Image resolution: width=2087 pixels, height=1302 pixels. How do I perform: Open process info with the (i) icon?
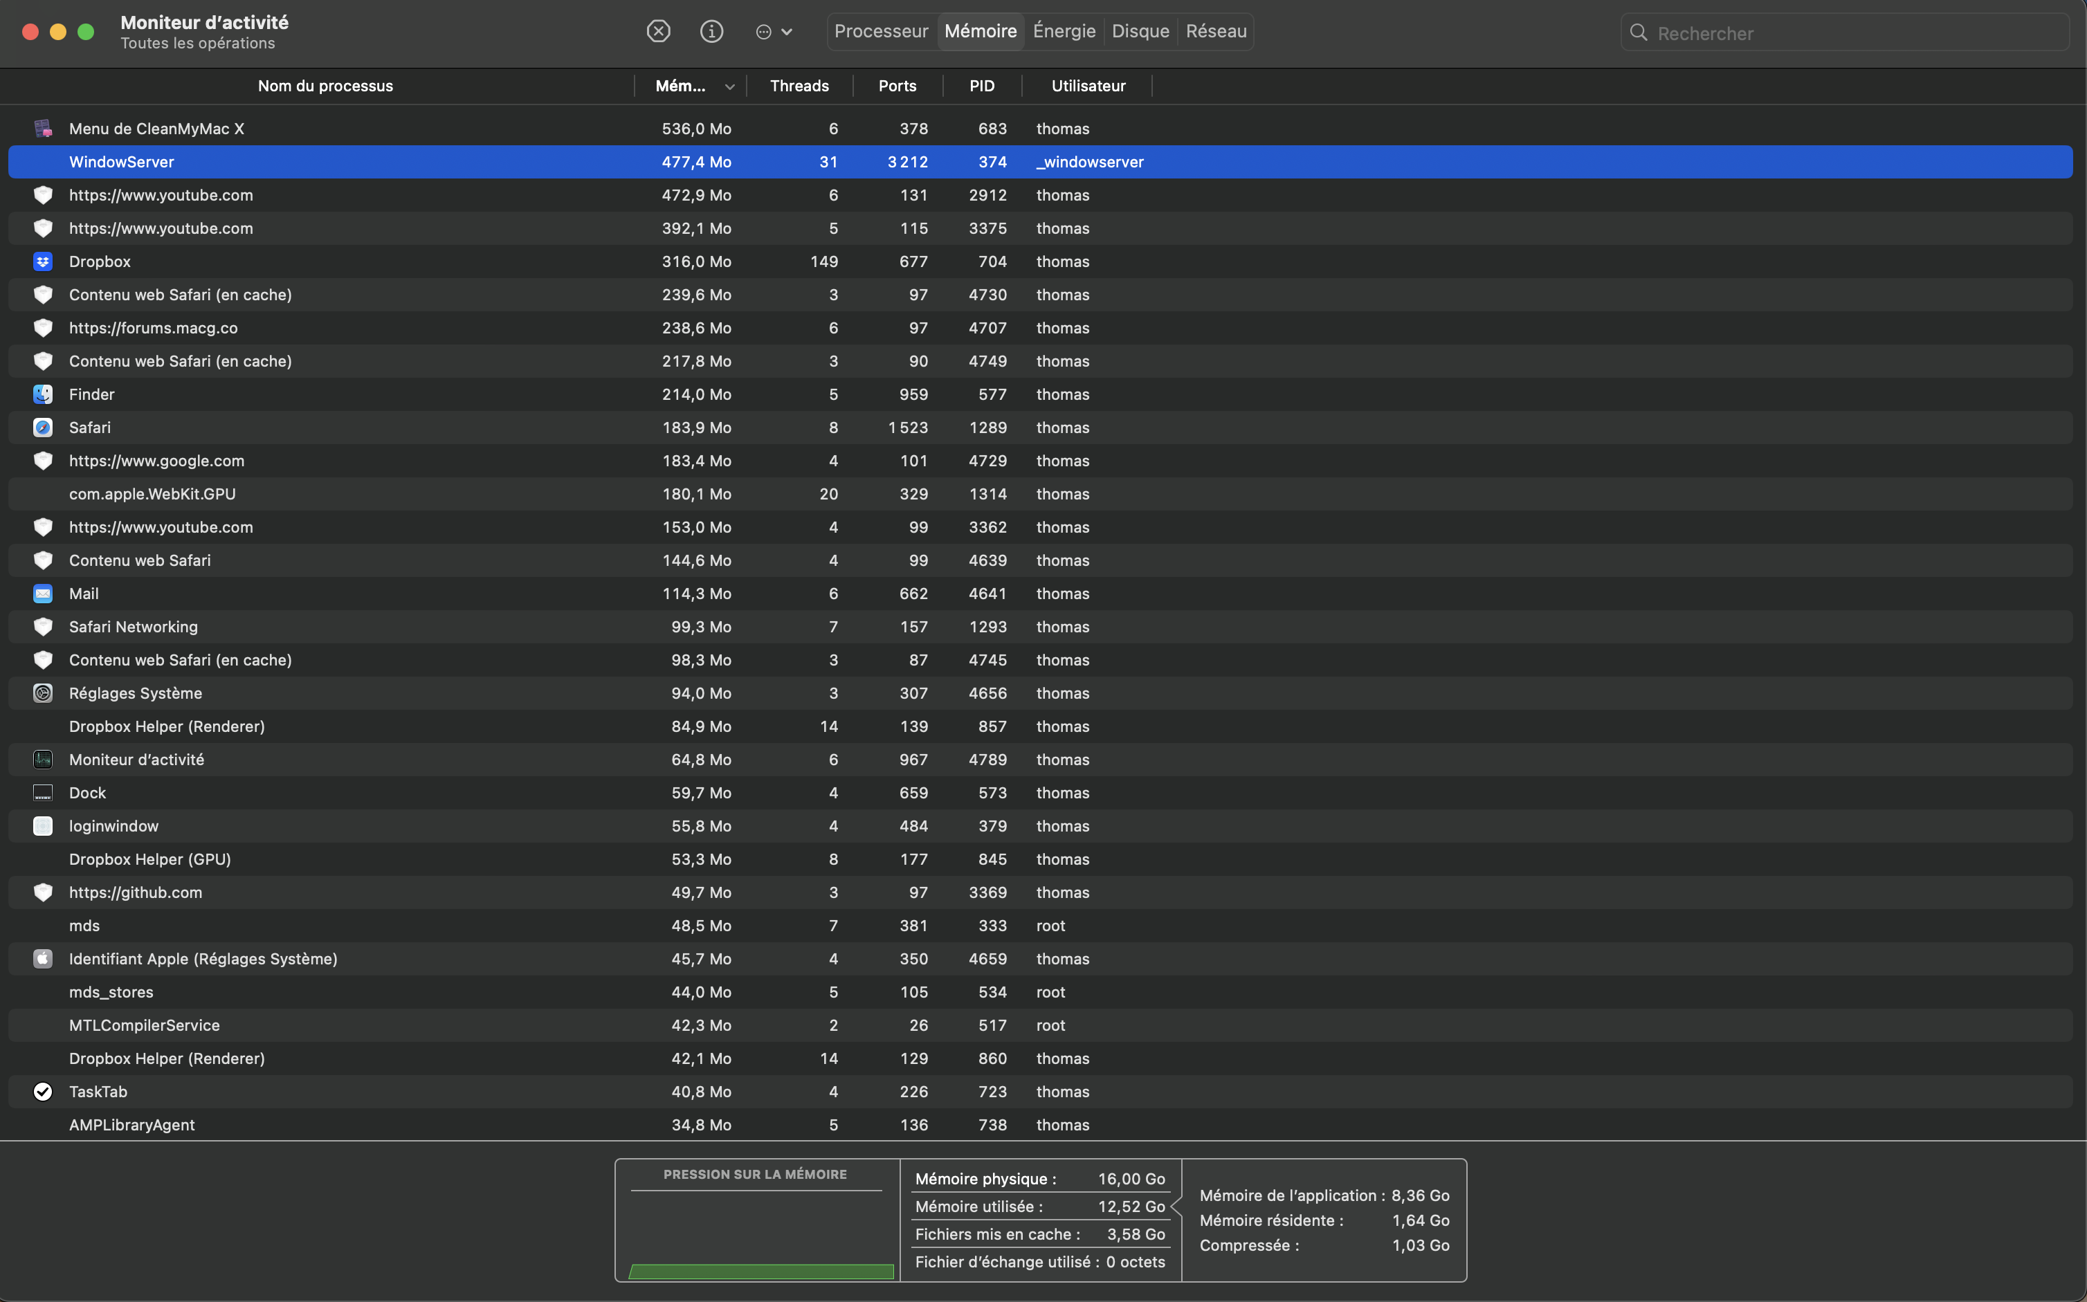(711, 32)
